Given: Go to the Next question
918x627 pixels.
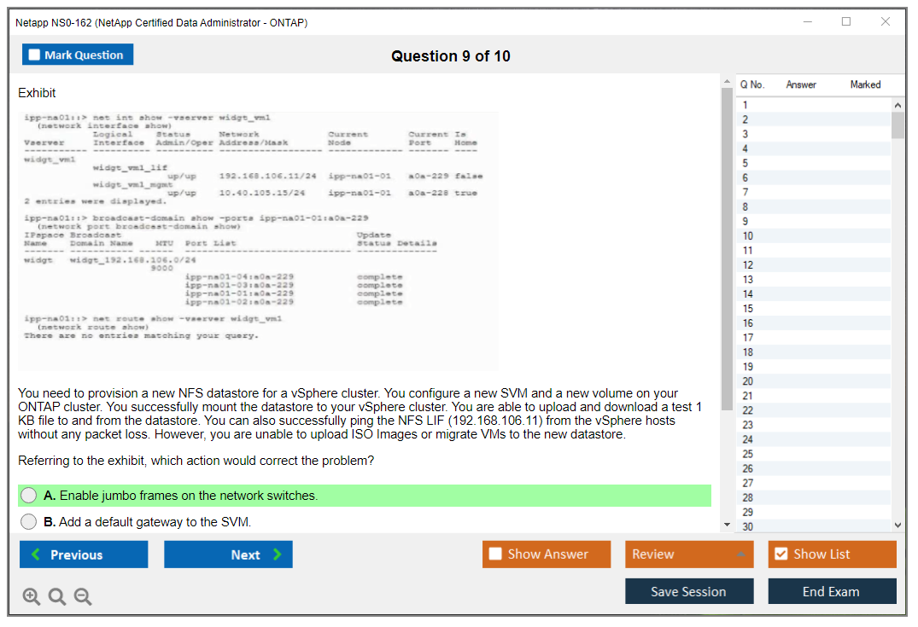Looking at the screenshot, I should [228, 554].
